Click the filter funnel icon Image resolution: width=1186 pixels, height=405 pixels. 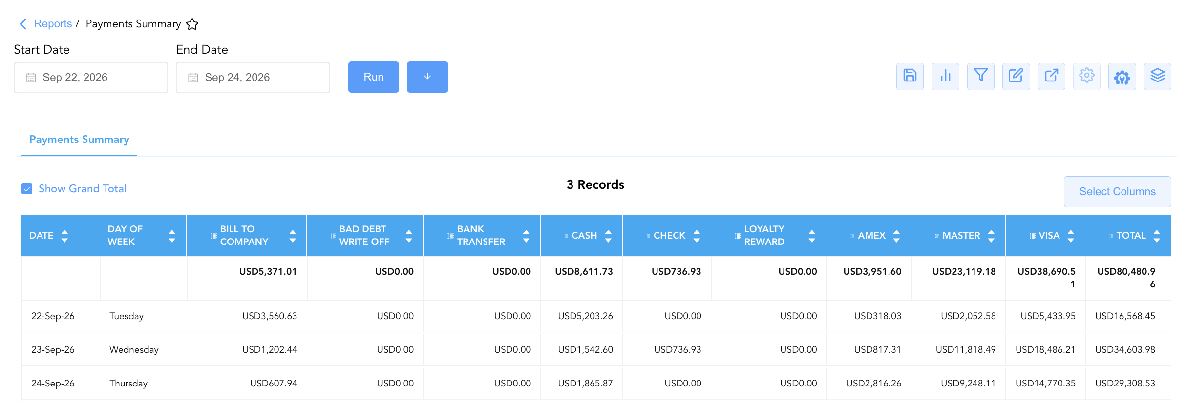click(x=980, y=76)
